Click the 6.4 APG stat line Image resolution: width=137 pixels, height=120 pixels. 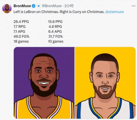tap(55, 31)
